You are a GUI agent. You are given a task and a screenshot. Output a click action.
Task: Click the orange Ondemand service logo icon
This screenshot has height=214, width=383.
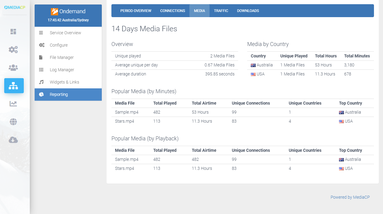(x=54, y=11)
